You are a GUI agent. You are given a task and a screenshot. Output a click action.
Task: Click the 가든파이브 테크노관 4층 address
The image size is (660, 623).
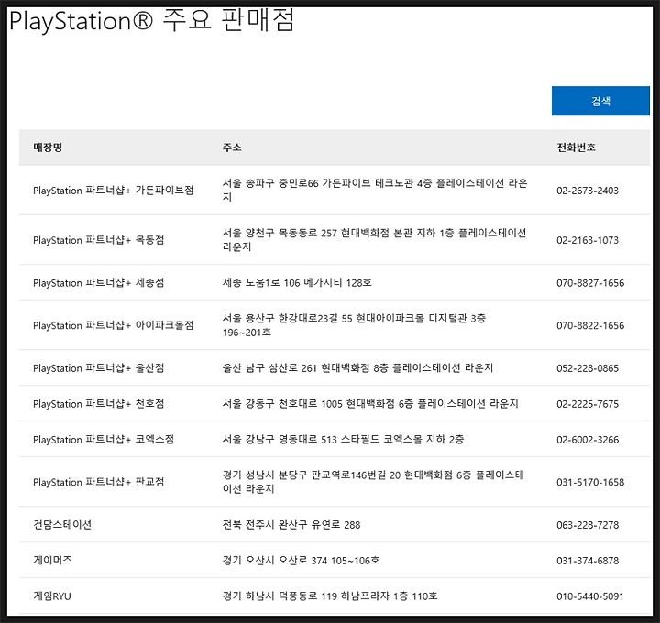[375, 190]
